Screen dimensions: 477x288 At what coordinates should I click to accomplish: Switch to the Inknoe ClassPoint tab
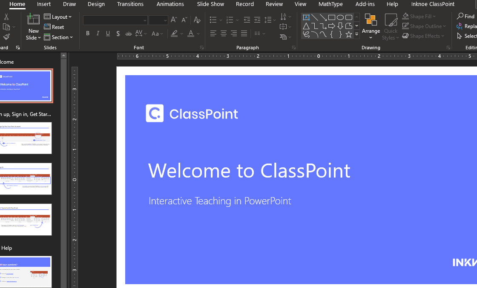coord(432,4)
